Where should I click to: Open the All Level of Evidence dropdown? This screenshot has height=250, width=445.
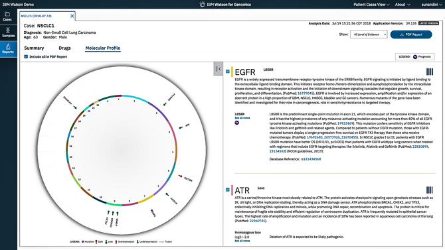coord(369,34)
